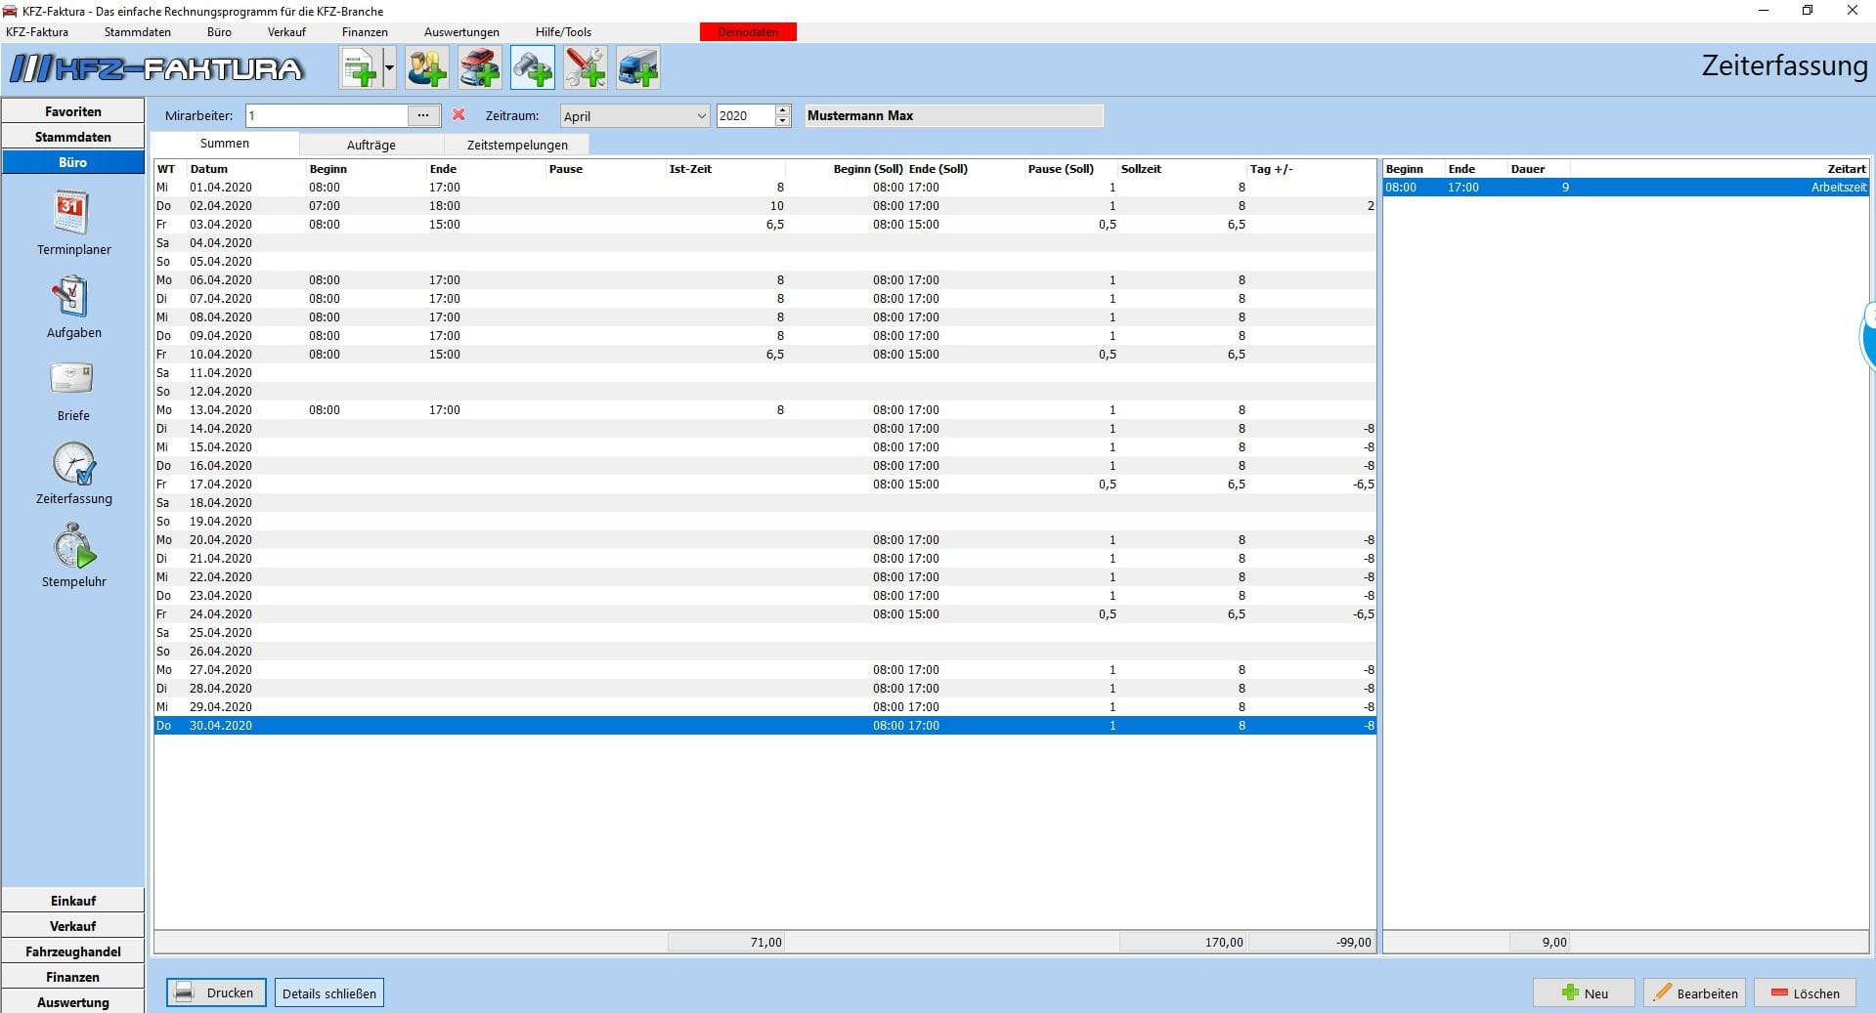Screen dimensions: 1876x1013
Task: Expand the Fahrzeughandel sidebar section
Action: tap(73, 951)
